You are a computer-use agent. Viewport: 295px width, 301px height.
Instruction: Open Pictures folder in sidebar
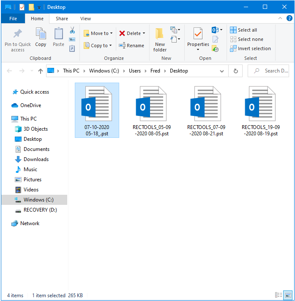click(32, 180)
